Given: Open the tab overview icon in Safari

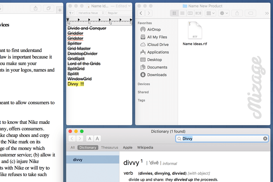Looking at the screenshot, I should 49,8.
